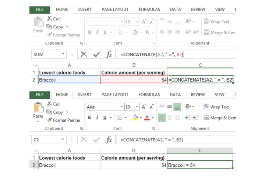The image size is (265, 177).
Task: Click the Format Painter icon beside the Arial font box
Action: coord(50,120)
